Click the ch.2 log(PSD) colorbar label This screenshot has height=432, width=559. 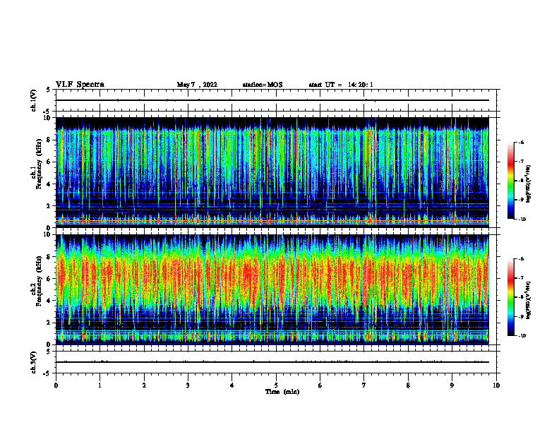point(529,300)
